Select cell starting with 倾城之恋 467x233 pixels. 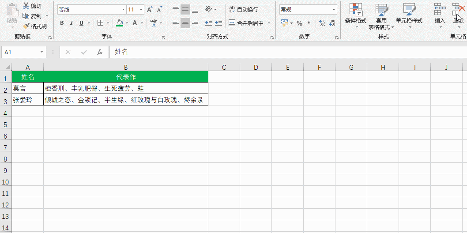126,100
